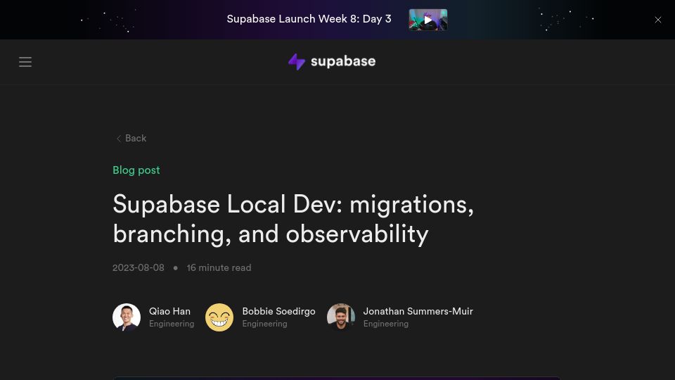The width and height of the screenshot is (675, 380).
Task: Click Engineering under Qiao Han
Action: [x=172, y=324]
